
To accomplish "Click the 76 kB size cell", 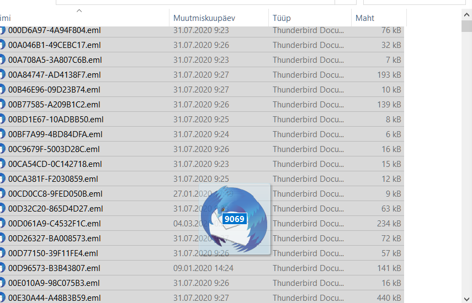I will [x=391, y=30].
